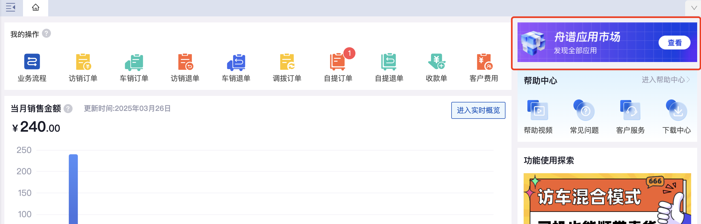Open 客户费用 customer expense icon
This screenshot has height=224, width=701.
[484, 62]
